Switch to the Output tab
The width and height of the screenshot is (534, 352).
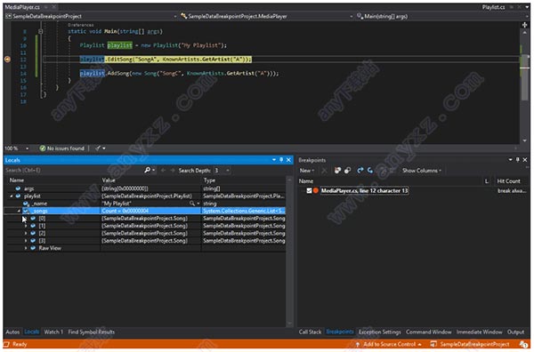pos(515,332)
